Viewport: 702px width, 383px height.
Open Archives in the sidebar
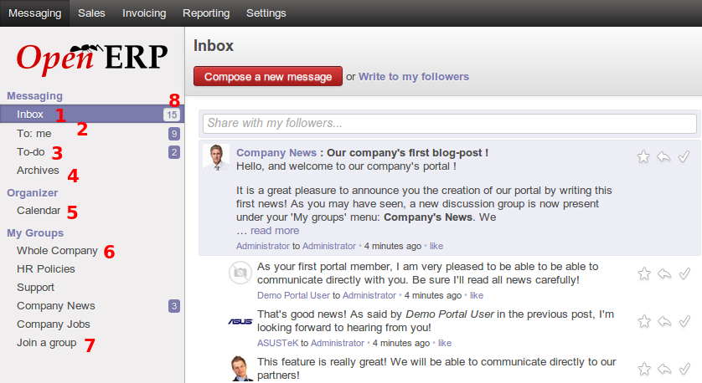38,171
